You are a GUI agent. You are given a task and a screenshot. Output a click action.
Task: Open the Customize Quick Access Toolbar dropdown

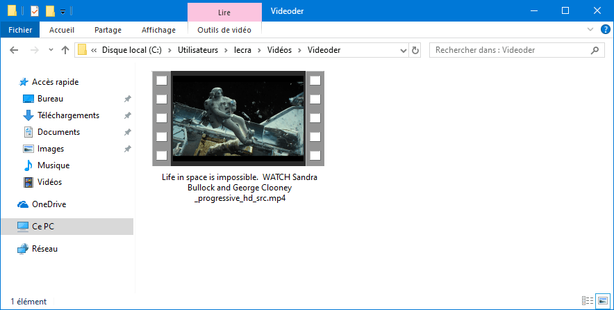pos(63,12)
